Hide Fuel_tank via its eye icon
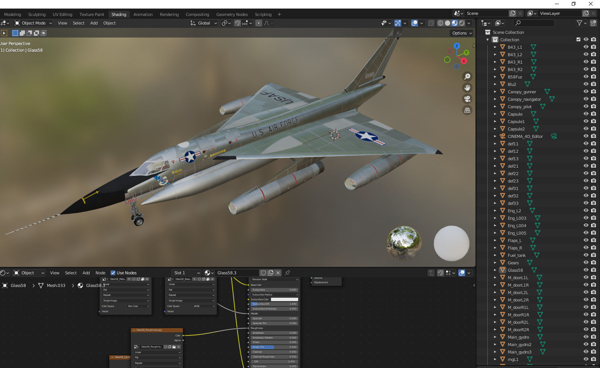The height and width of the screenshot is (368, 600). [586, 255]
